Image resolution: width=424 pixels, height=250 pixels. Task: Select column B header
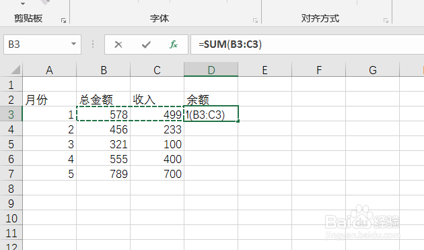[x=103, y=70]
